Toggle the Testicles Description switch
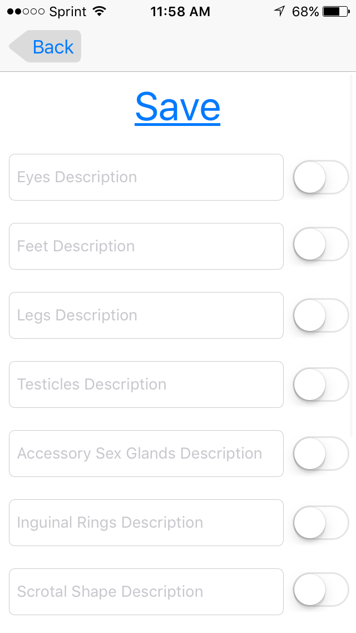This screenshot has width=356, height=633. tap(320, 384)
